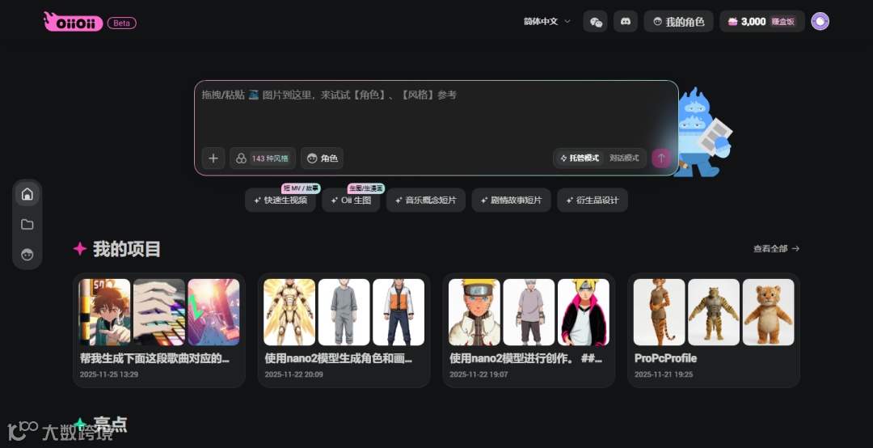873x448 pixels.
Task: Go to home in left sidebar
Action: pyautogui.click(x=27, y=194)
